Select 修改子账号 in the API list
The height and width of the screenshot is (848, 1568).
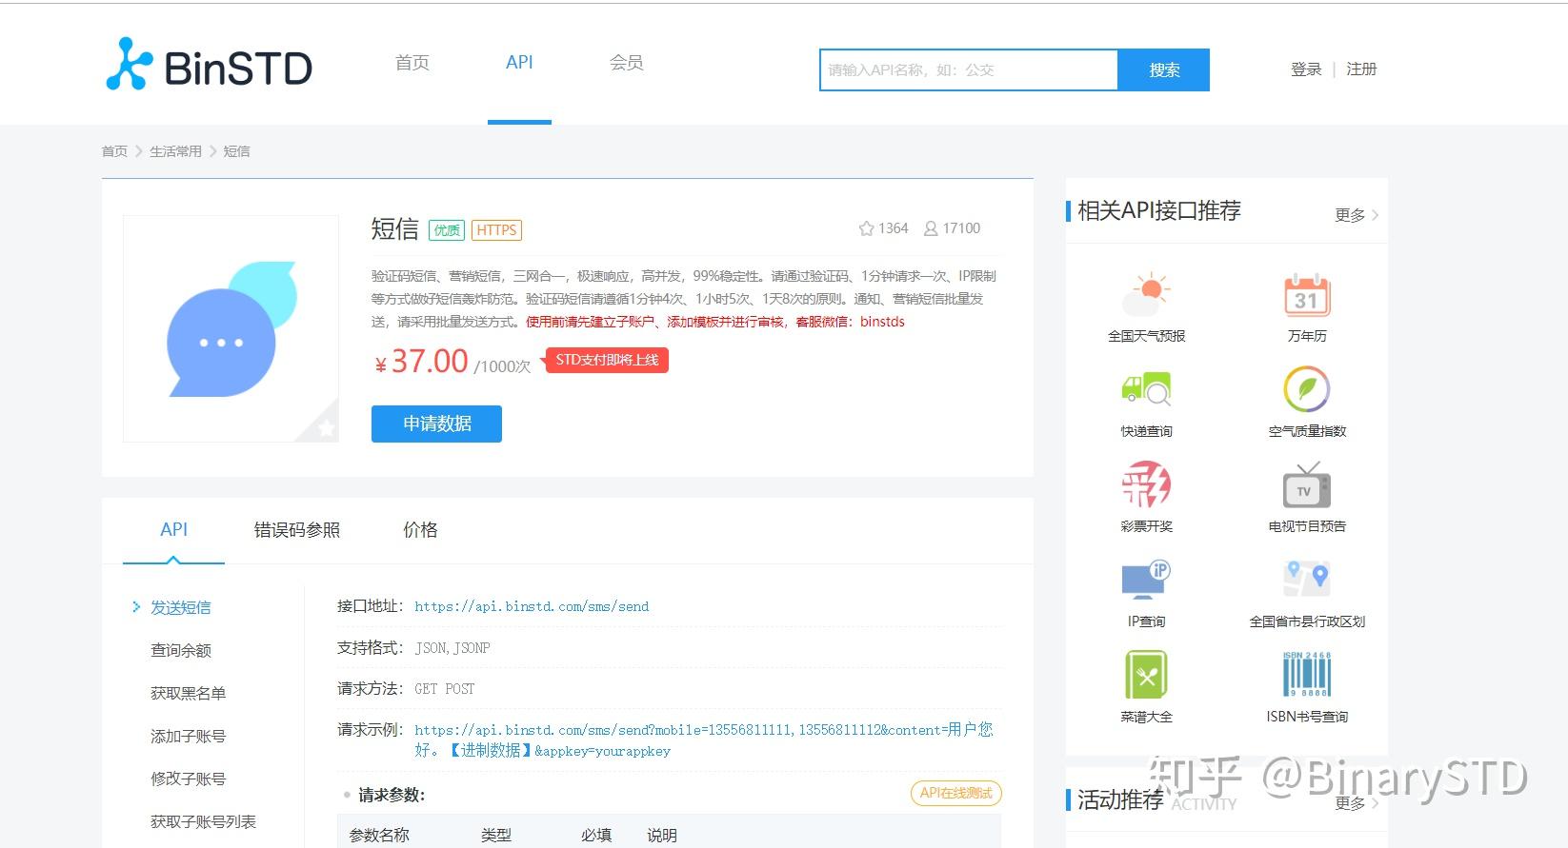pyautogui.click(x=188, y=779)
